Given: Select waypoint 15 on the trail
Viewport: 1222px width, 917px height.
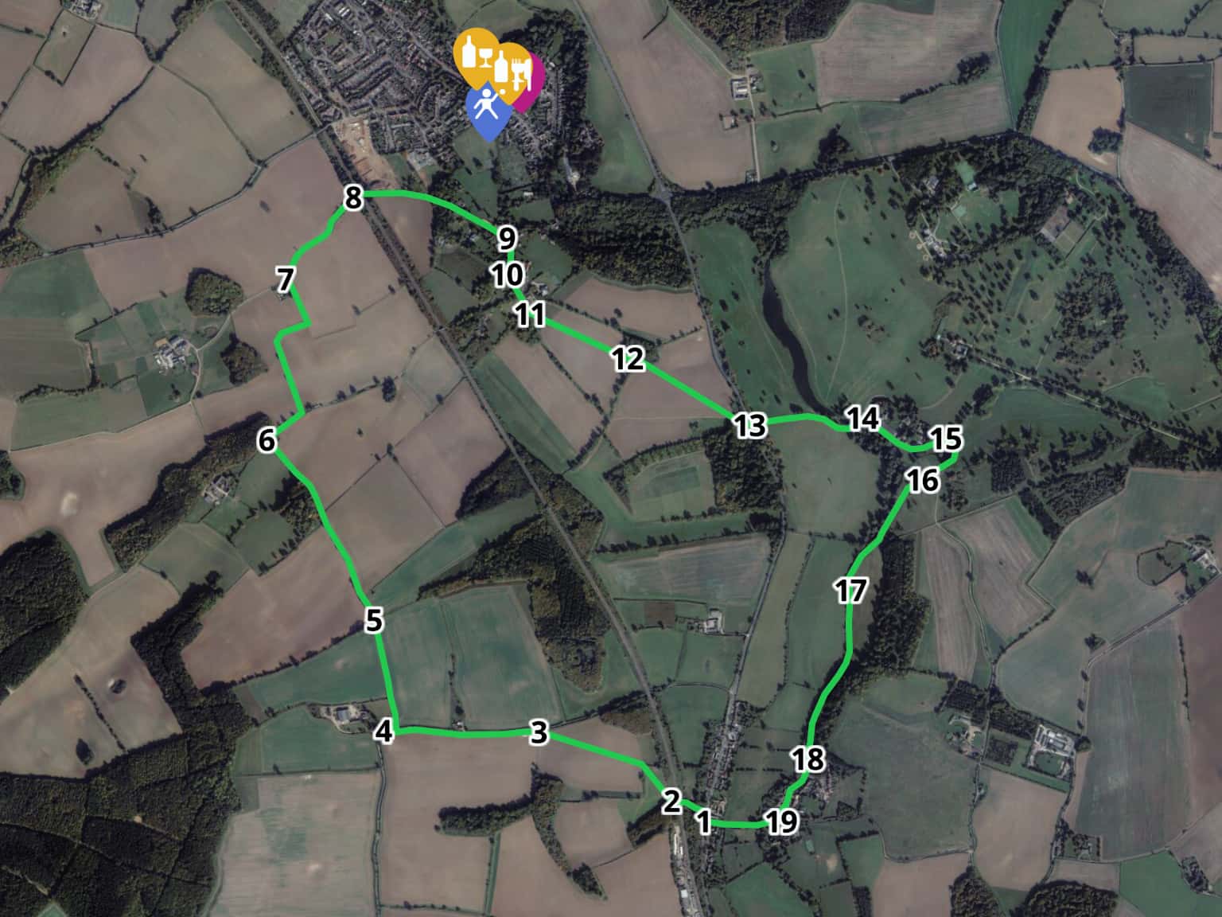Looking at the screenshot, I should pos(946,439).
